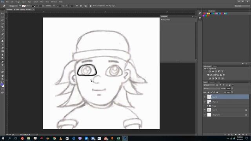Select the Magic Wand tool
The image size is (251, 141).
point(2,23)
